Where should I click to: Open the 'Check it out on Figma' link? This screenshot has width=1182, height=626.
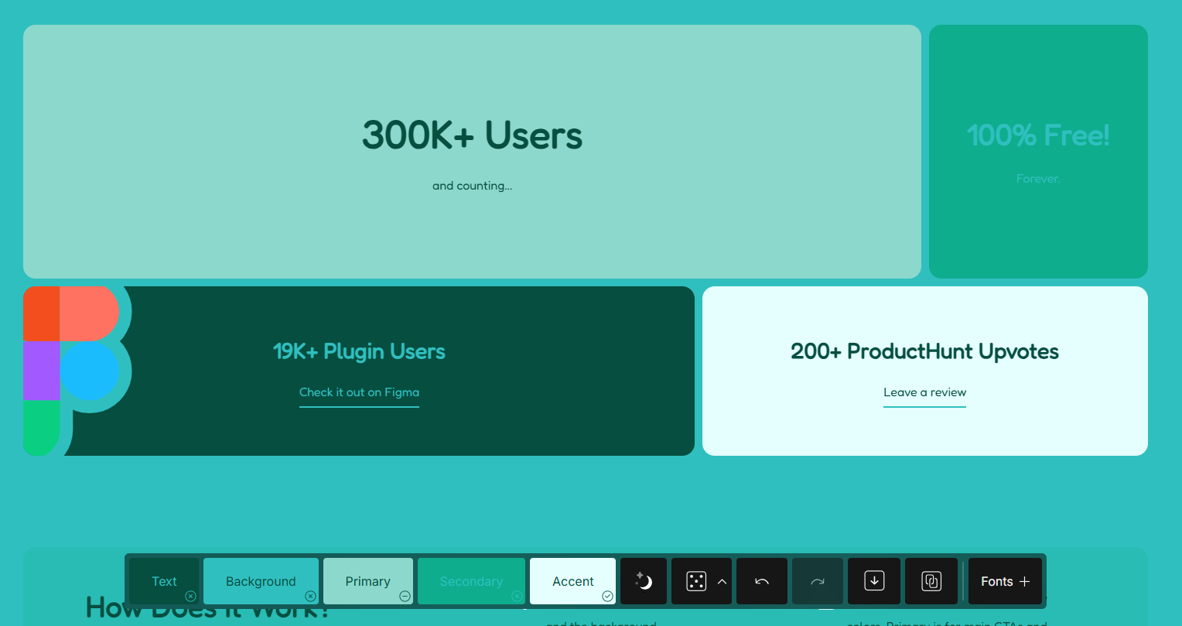coord(359,392)
